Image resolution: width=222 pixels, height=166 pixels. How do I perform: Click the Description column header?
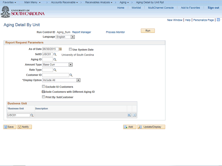point(42,109)
